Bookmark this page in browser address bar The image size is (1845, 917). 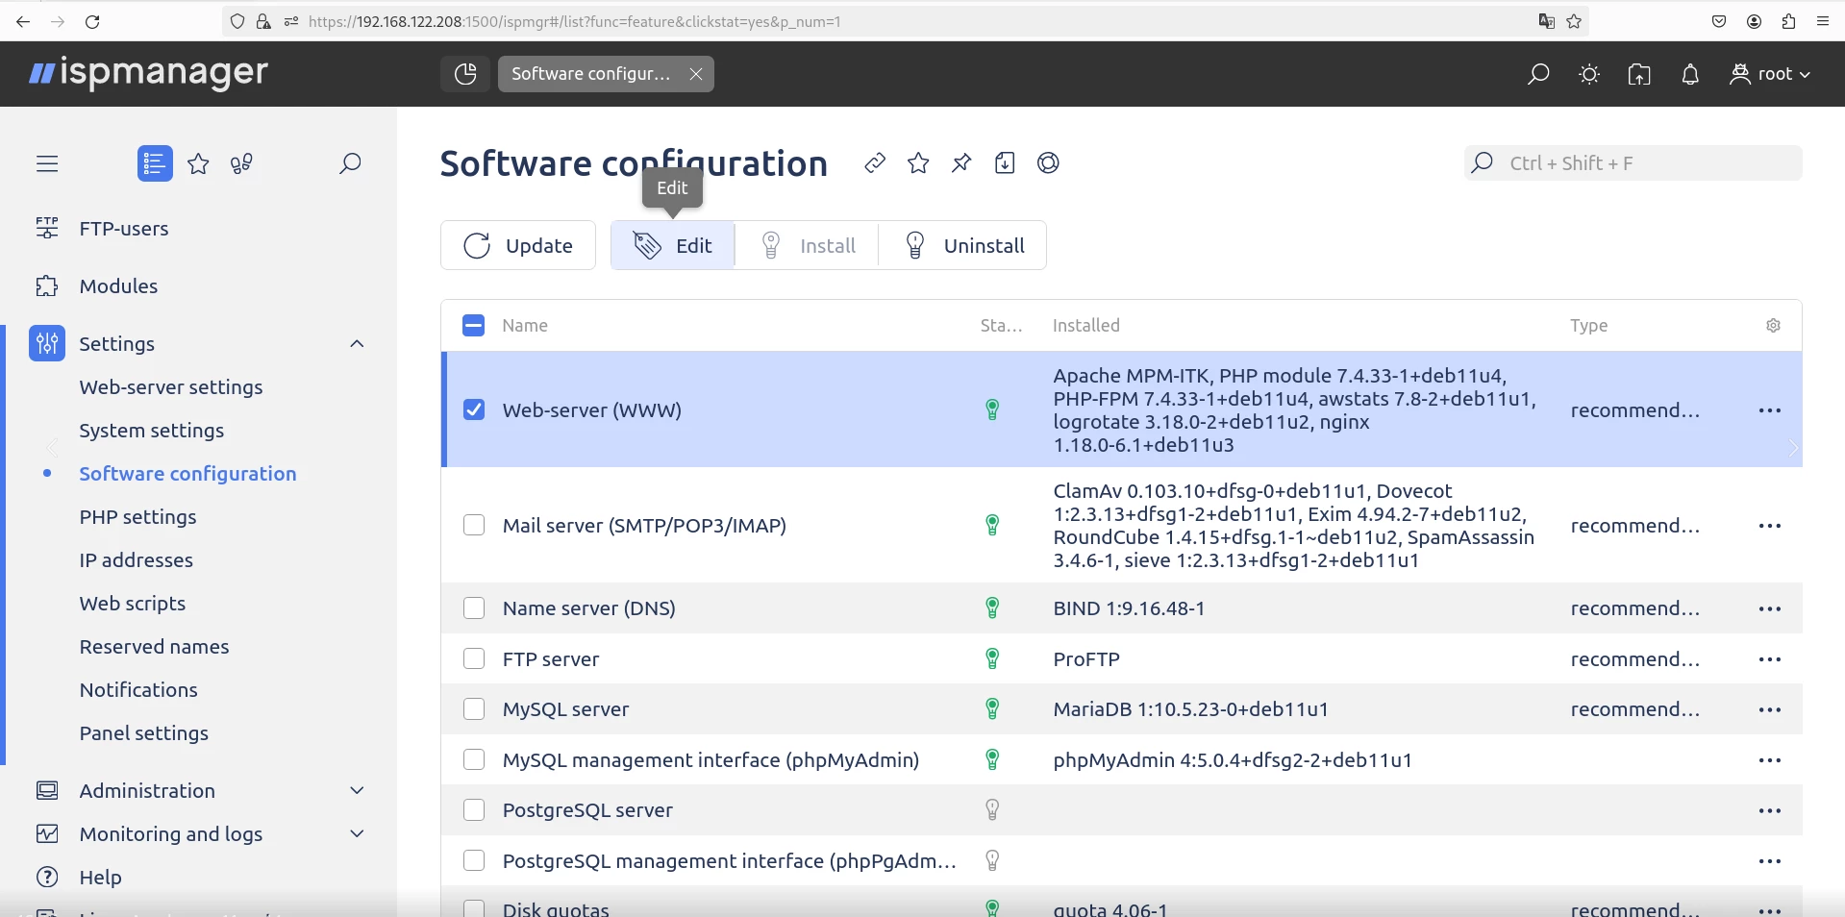click(1574, 21)
